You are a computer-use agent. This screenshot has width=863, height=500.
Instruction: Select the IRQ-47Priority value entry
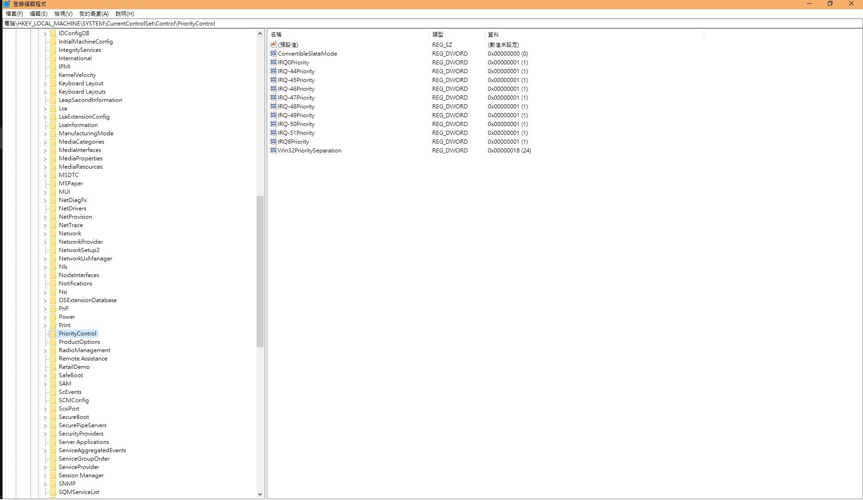[x=296, y=98]
